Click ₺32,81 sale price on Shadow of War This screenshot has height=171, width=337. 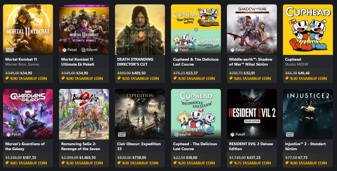250,73
